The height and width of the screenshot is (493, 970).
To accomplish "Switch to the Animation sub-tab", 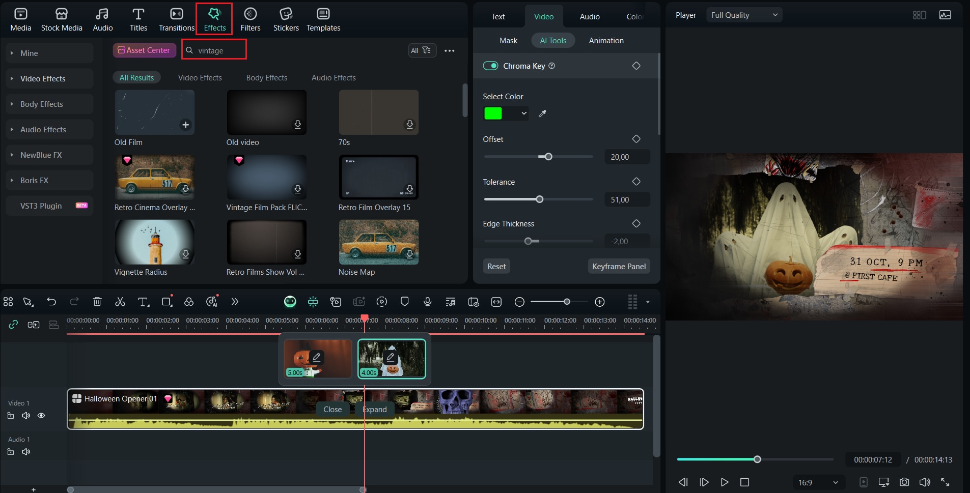I will coord(606,40).
